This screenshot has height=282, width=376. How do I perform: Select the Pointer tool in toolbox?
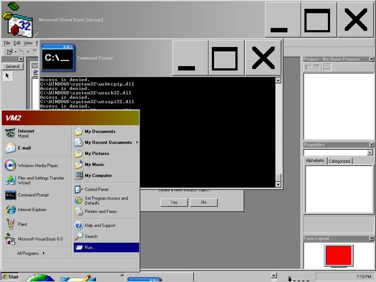[x=7, y=76]
